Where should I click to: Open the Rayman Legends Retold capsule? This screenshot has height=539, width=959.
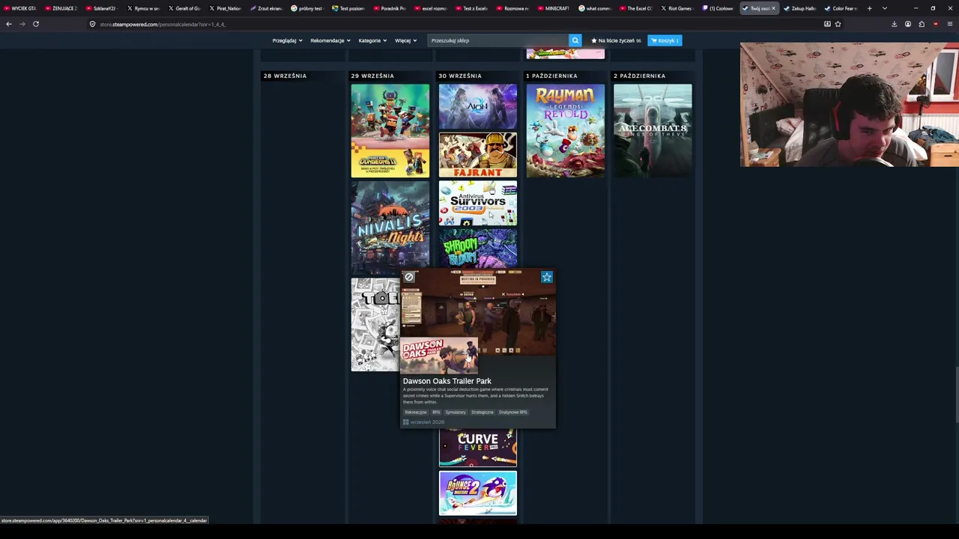[x=566, y=131]
